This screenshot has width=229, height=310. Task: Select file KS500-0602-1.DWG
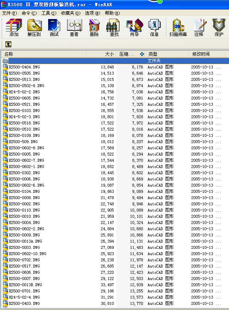point(26,167)
